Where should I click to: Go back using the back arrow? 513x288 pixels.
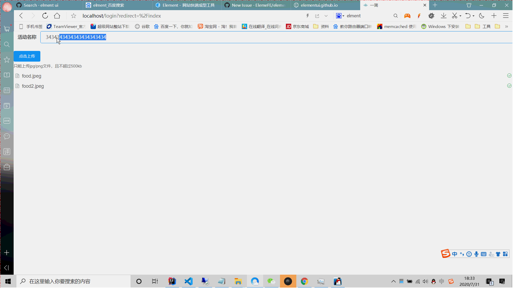21,16
